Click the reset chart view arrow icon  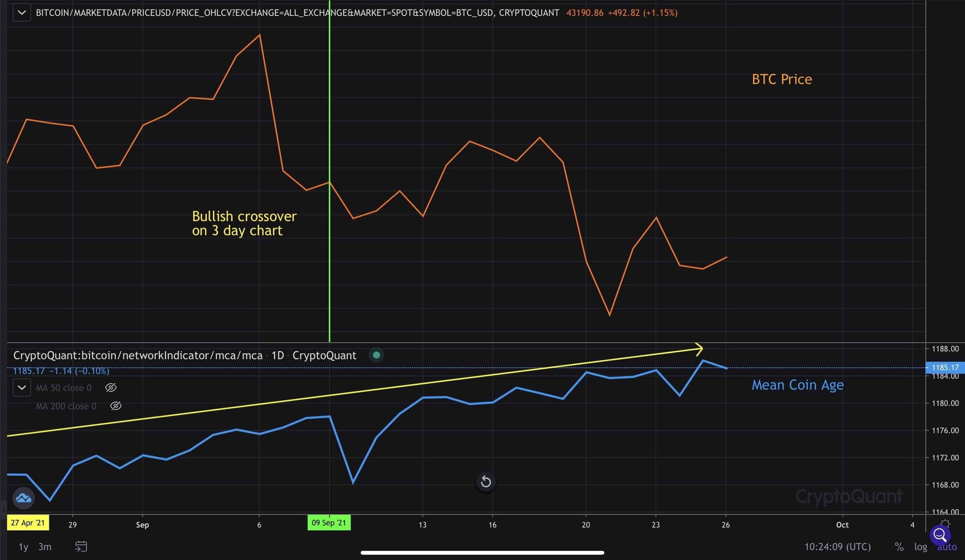point(486,482)
